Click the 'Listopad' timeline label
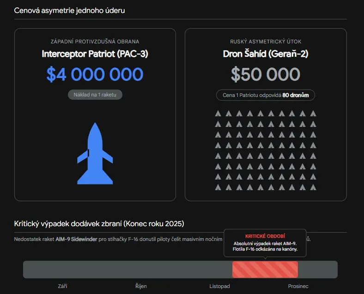 (x=219, y=286)
